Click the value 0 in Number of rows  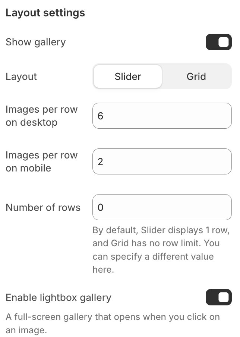pyautogui.click(x=100, y=207)
